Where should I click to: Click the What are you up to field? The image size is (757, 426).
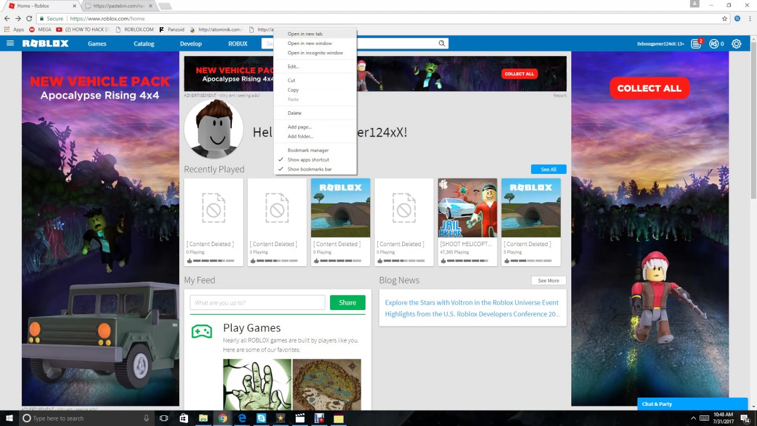tap(257, 302)
